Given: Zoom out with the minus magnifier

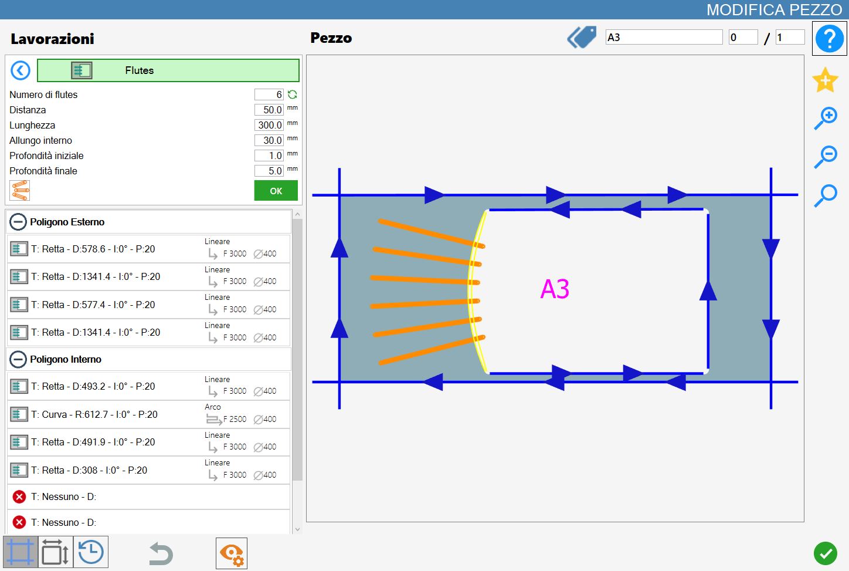Looking at the screenshot, I should 826,157.
